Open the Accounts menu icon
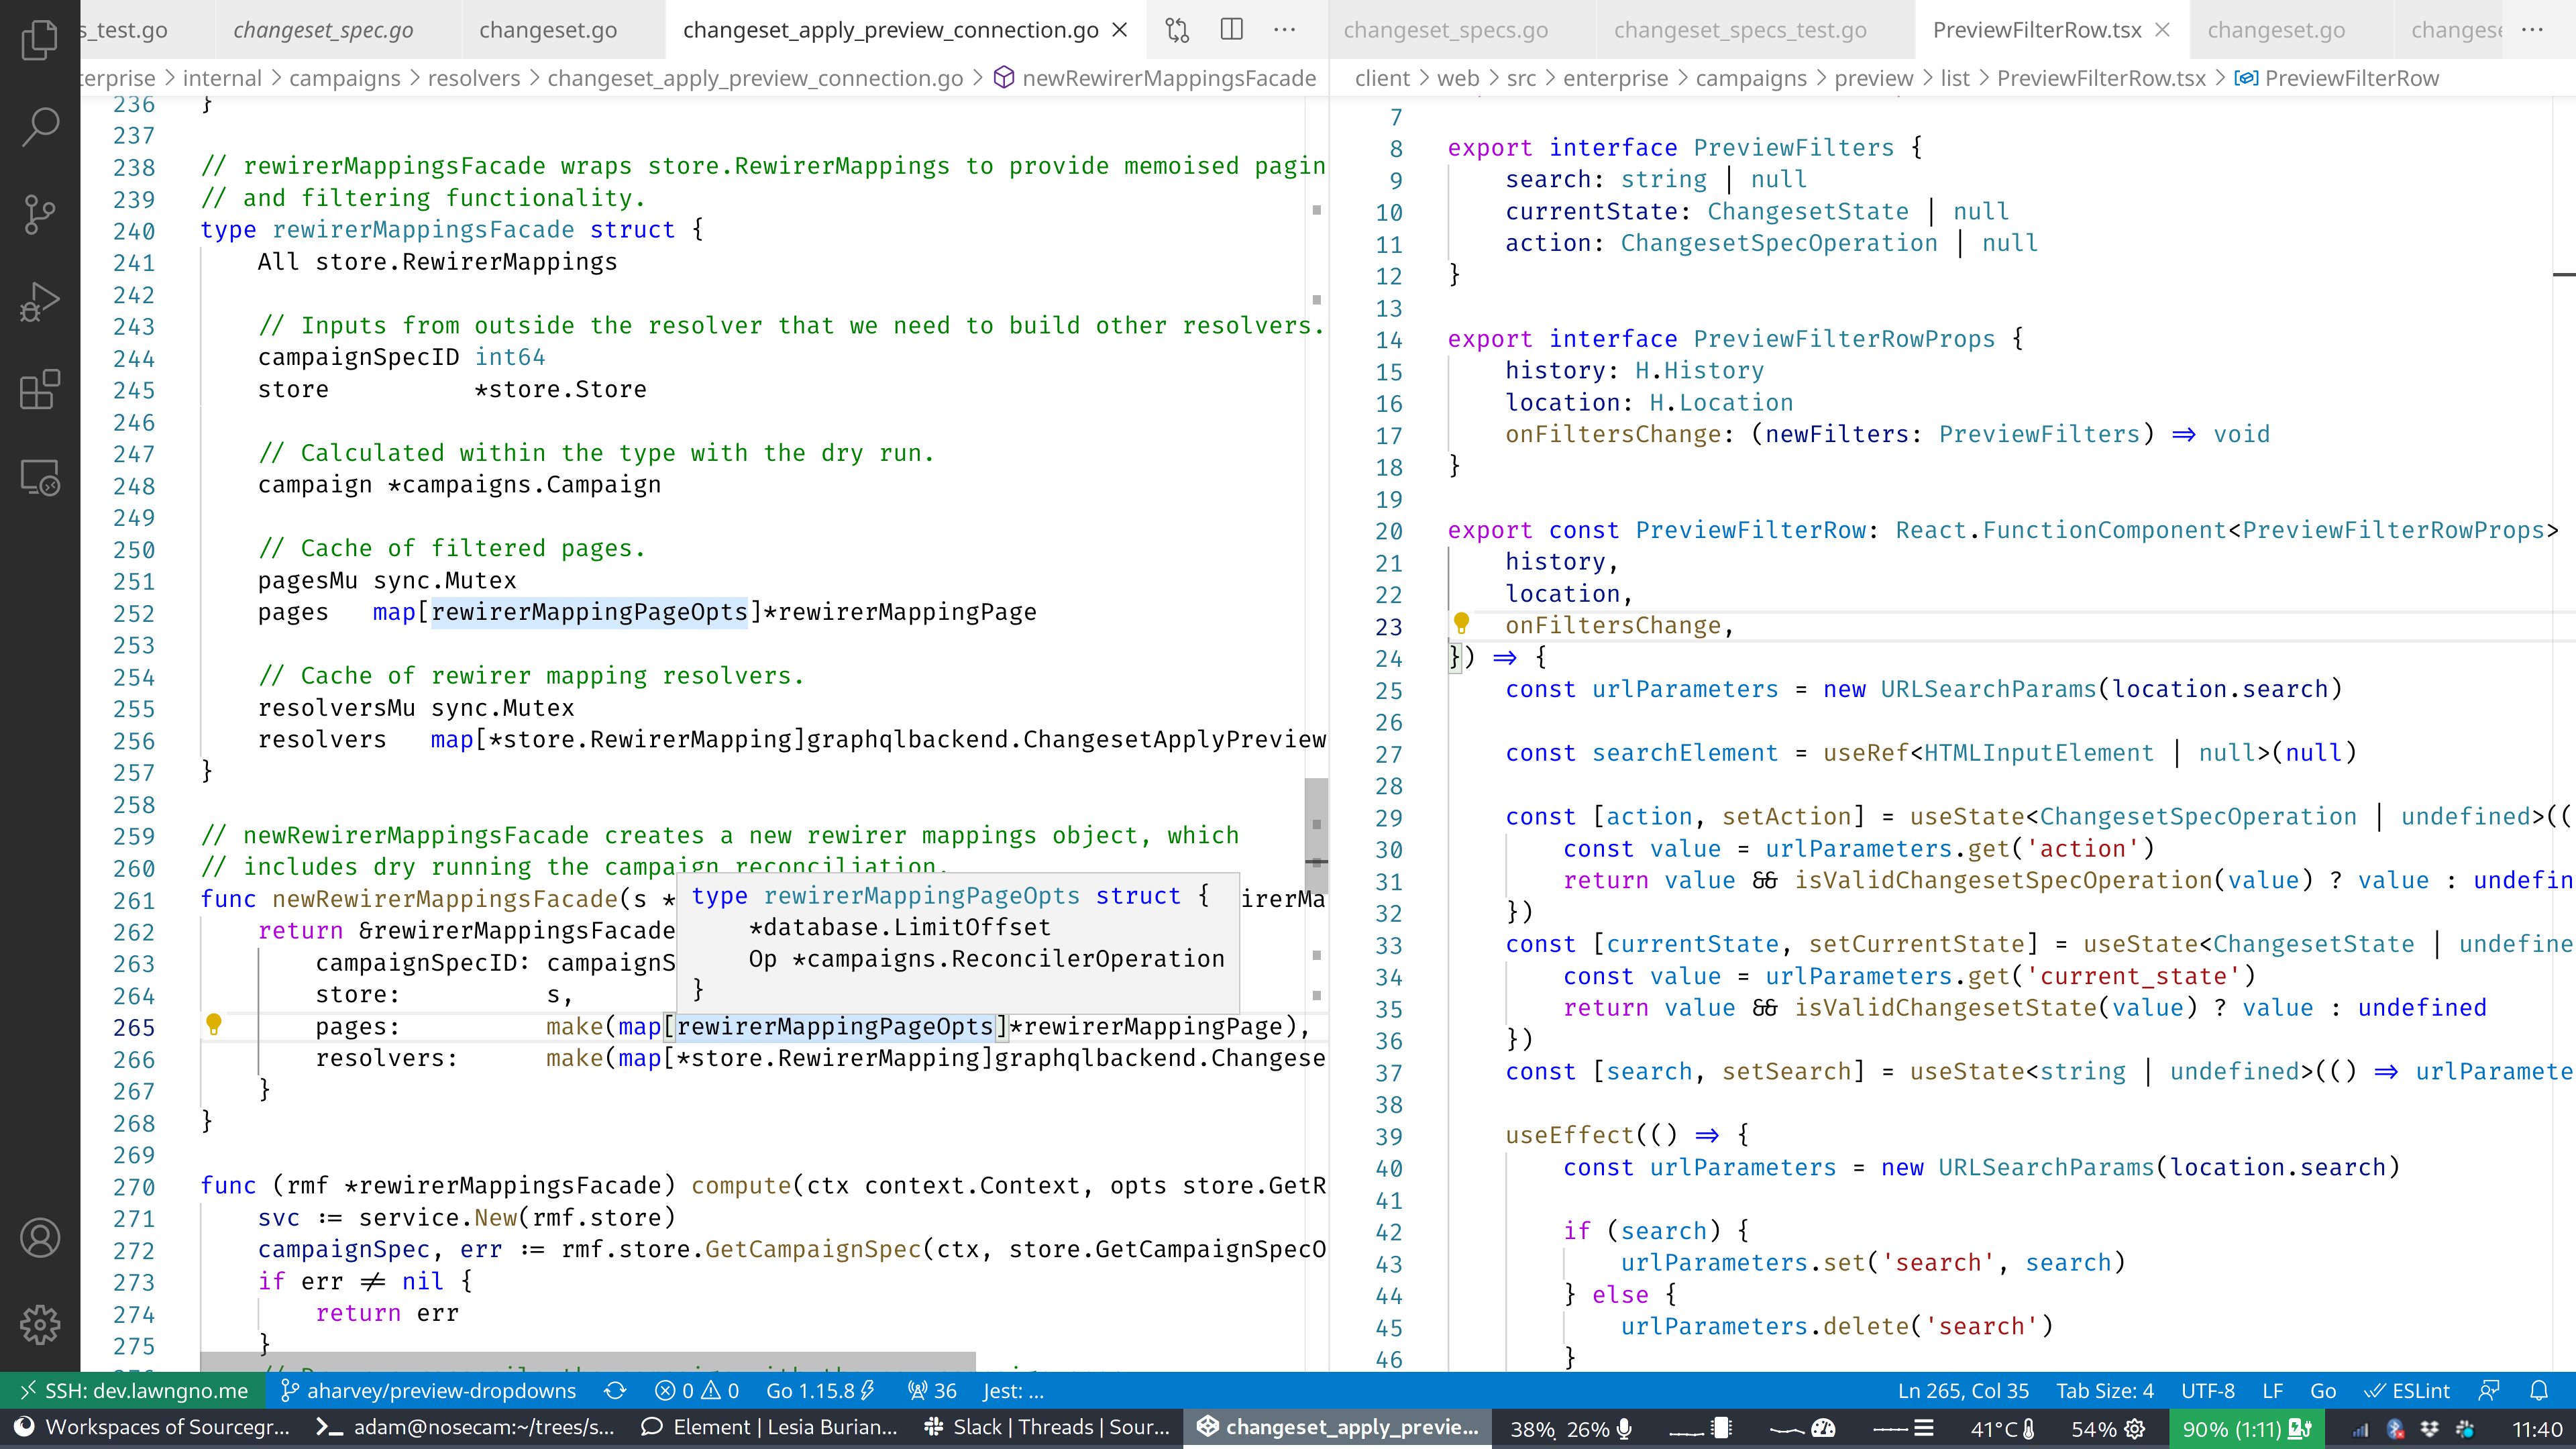2576x1449 pixels. click(40, 1238)
